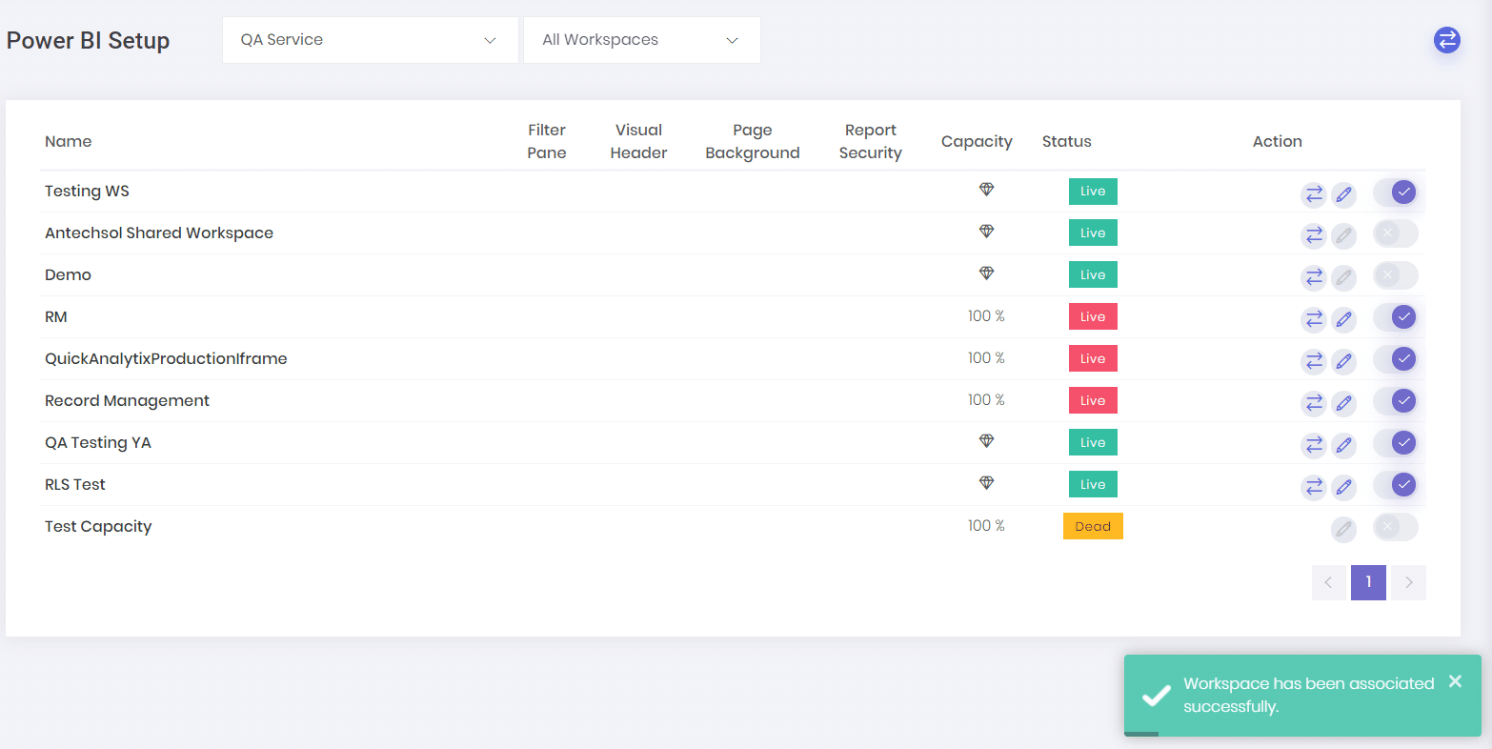Click the edit pencil for Test Capacity row

1344,529
